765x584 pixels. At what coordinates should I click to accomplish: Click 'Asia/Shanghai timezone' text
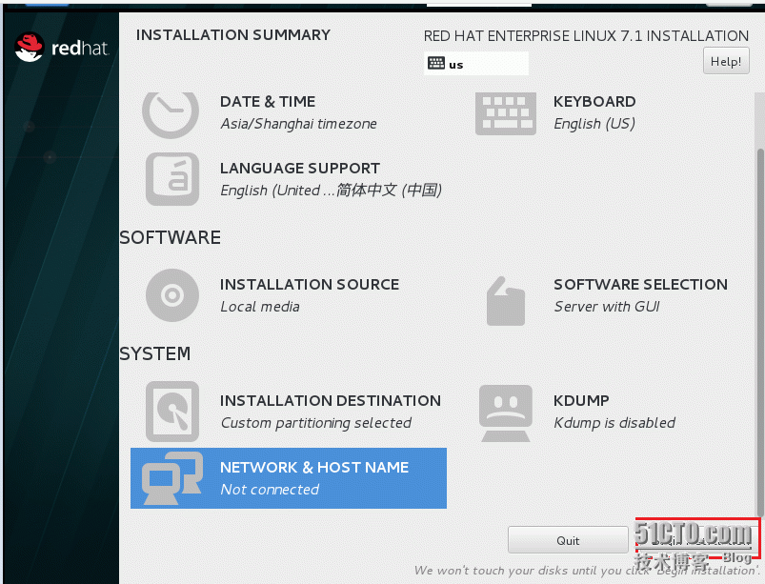[x=298, y=124]
